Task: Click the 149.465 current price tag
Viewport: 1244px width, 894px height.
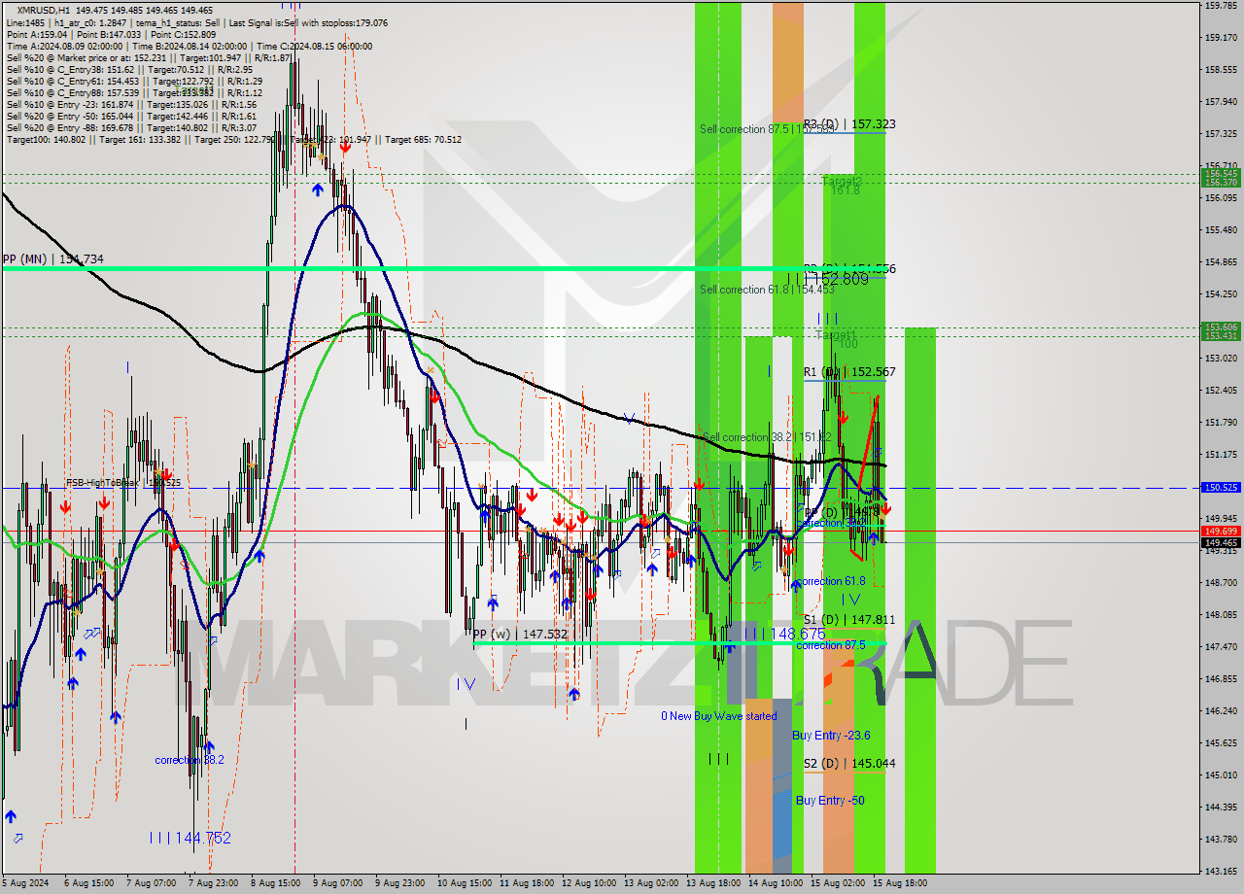Action: click(x=1221, y=543)
